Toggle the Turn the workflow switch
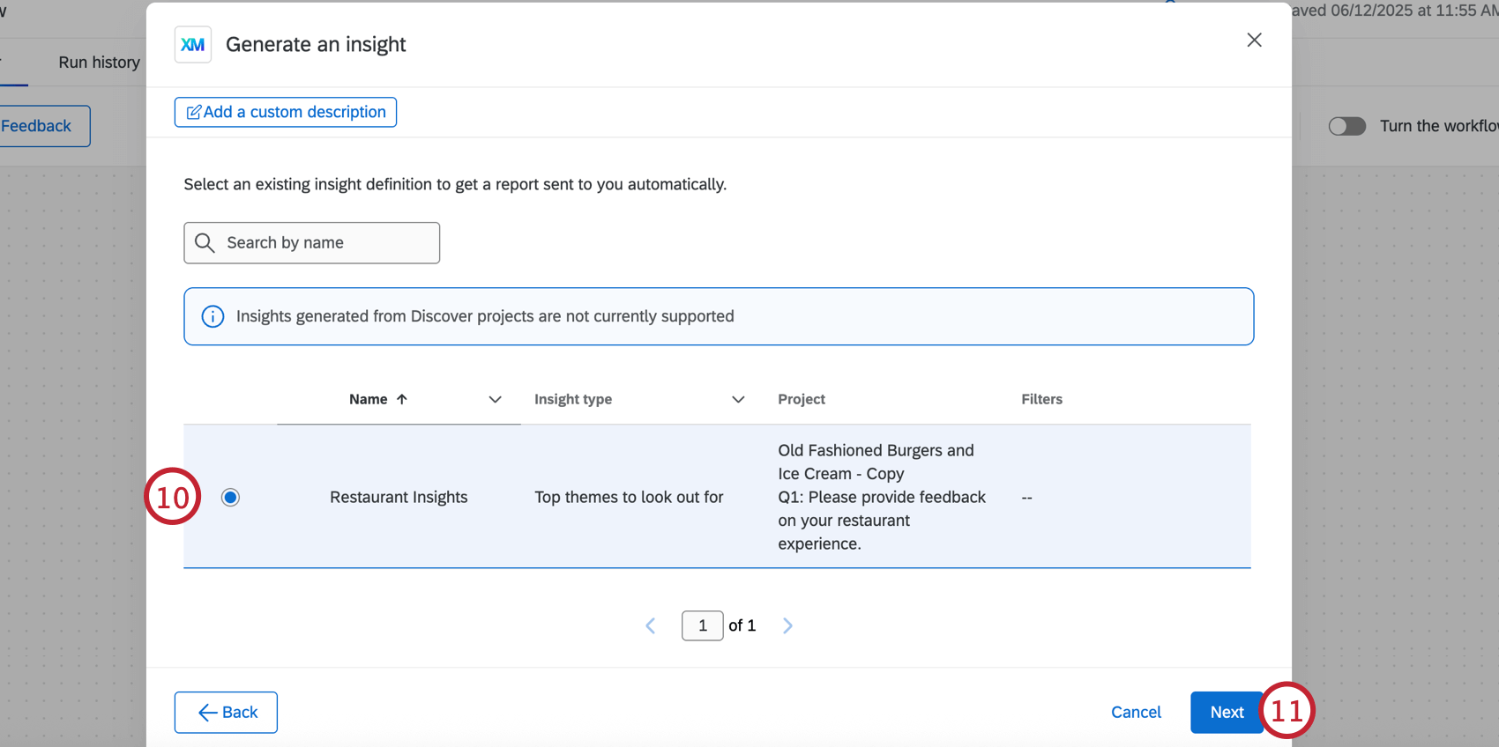1499x747 pixels. [x=1346, y=126]
